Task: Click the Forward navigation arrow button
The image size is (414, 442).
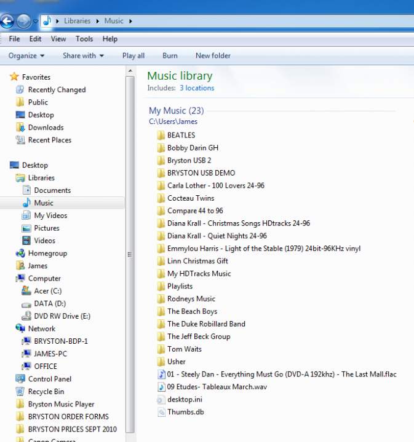Action: point(24,21)
